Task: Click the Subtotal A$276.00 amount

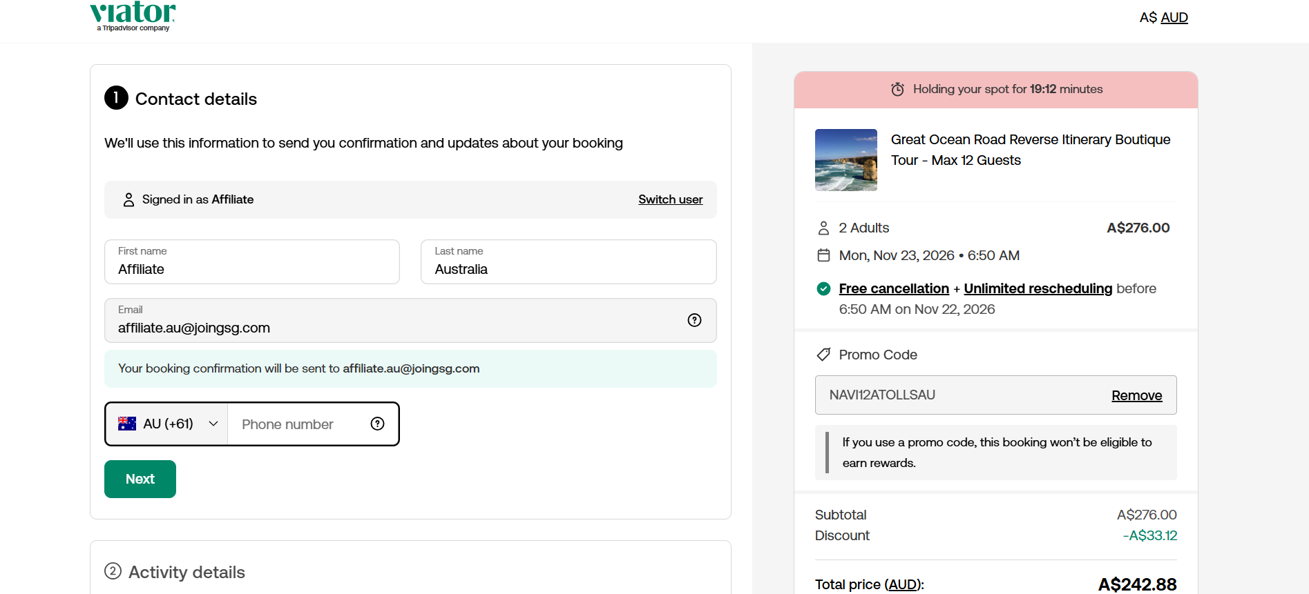Action: (x=1147, y=515)
